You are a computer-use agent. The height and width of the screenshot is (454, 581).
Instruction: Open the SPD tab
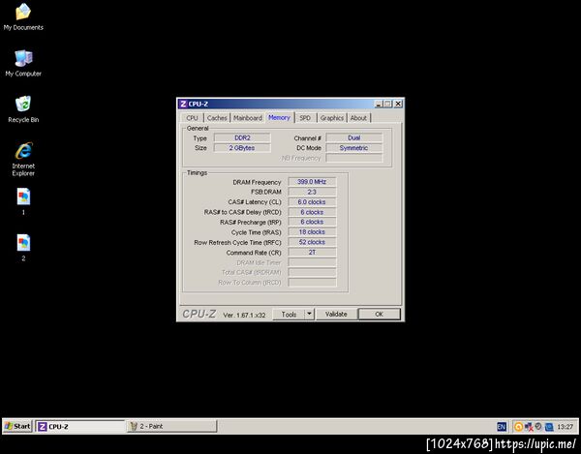[x=305, y=118]
